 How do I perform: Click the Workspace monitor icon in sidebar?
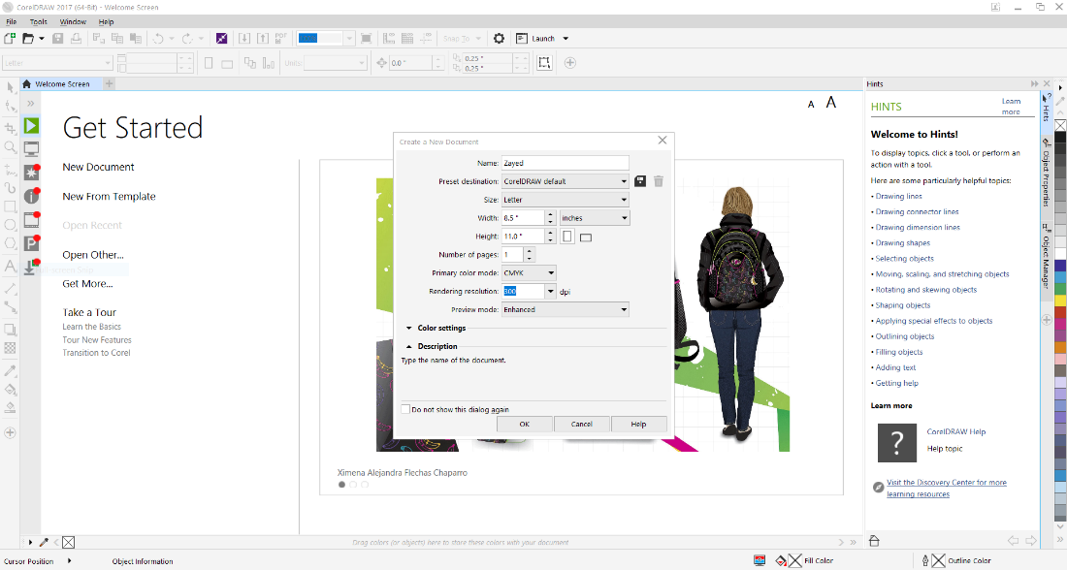tap(31, 149)
